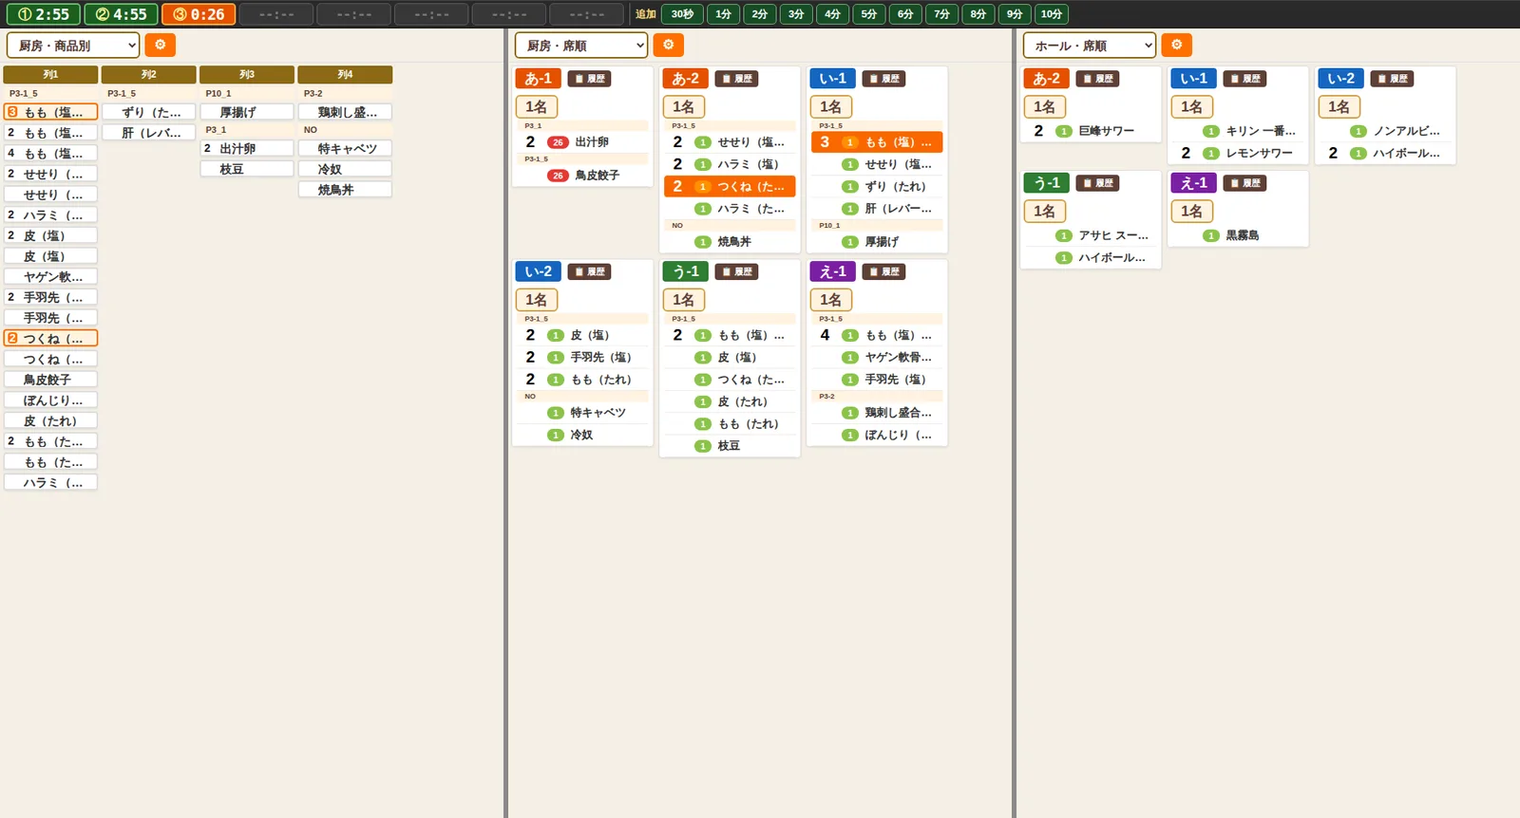The width and height of the screenshot is (1520, 818).
Task: Open settings gear beside 厨房・商品別 dropdown
Action: coord(160,45)
